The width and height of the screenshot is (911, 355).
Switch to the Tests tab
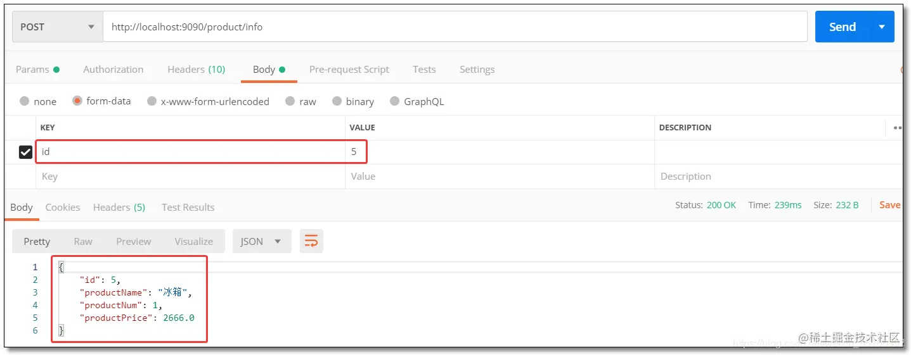(424, 70)
